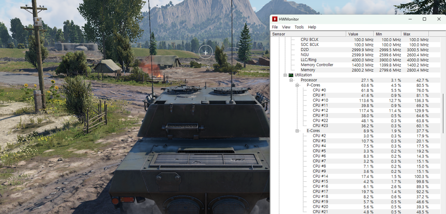Click the 100.3 % max value of CPU #14

[422, 176]
